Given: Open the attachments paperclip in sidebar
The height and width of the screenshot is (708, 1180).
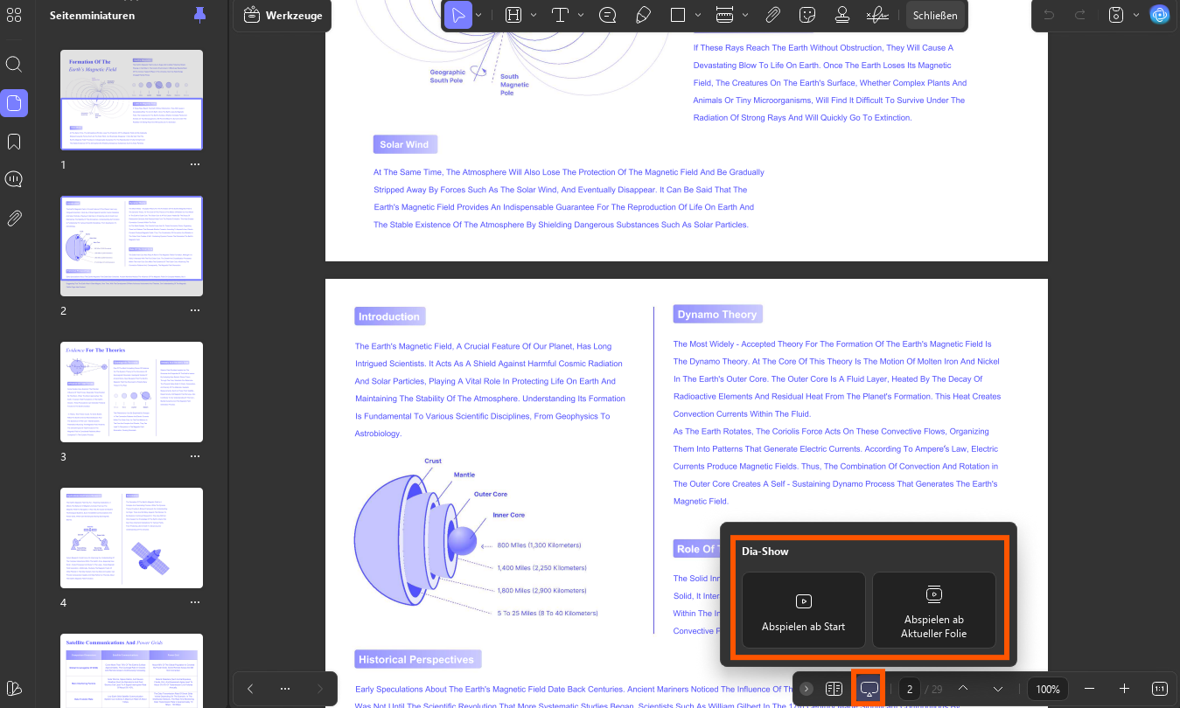Looking at the screenshot, I should pyautogui.click(x=14, y=219).
